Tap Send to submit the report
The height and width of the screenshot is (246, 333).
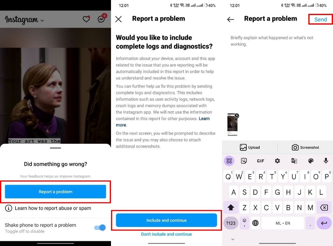click(320, 19)
